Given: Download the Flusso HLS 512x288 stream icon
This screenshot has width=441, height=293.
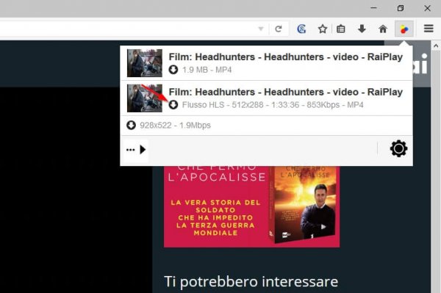Looking at the screenshot, I should coord(173,105).
